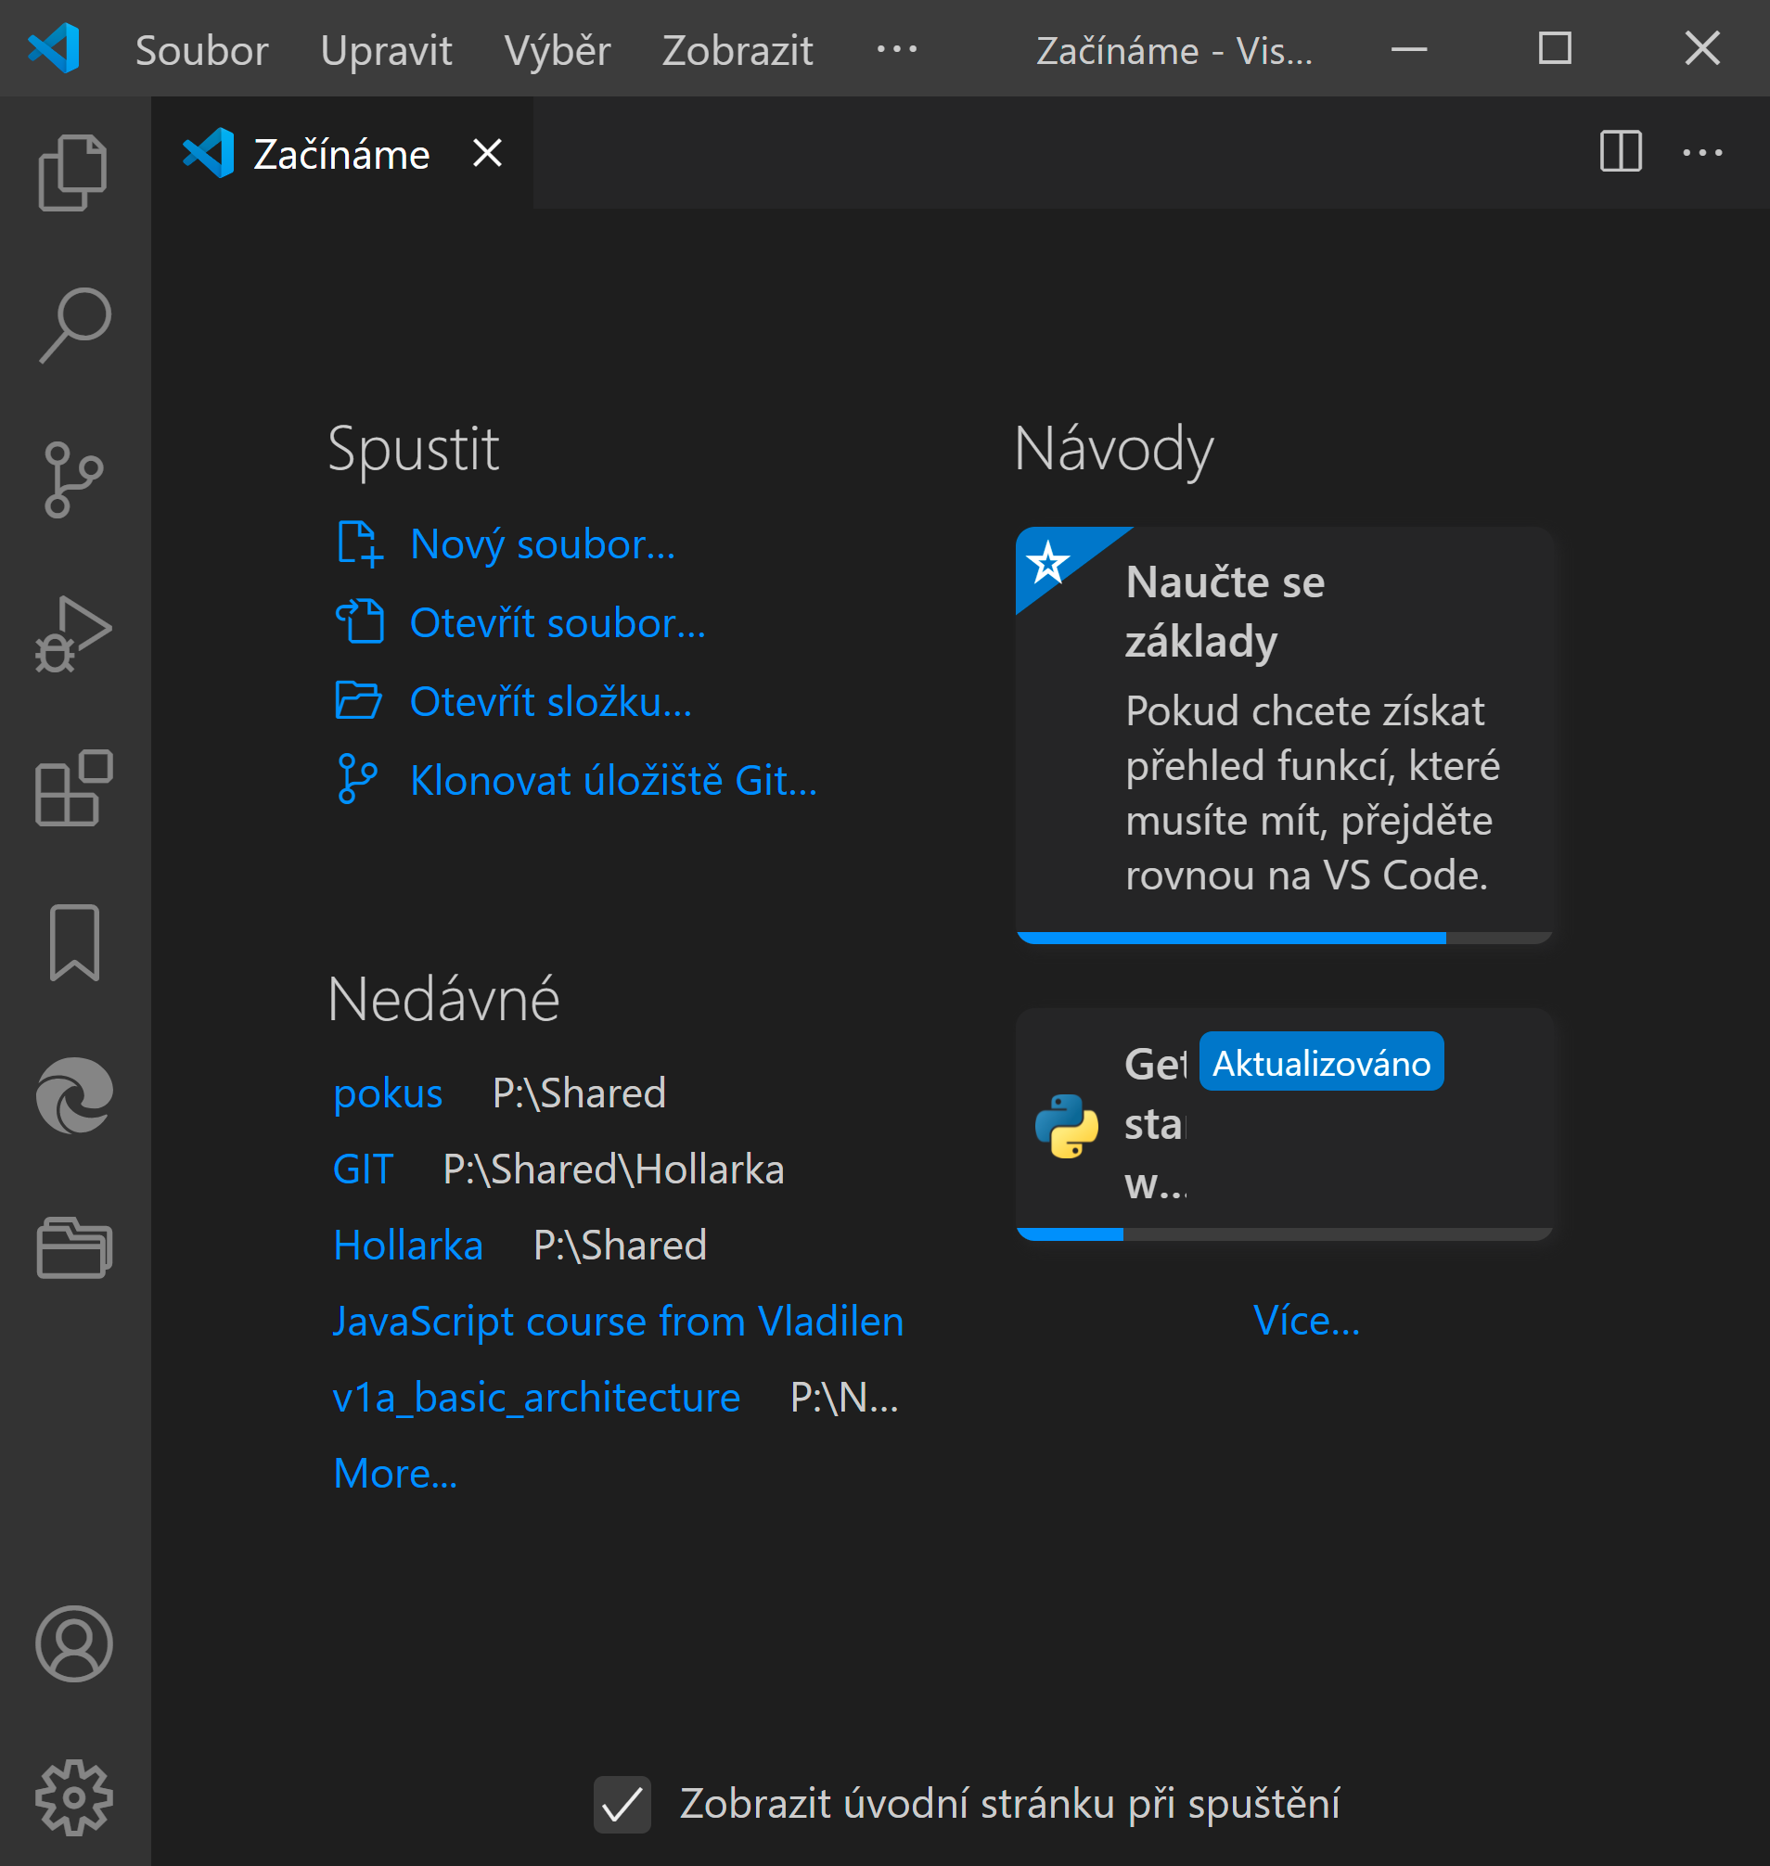1770x1866 pixels.
Task: Open the Accounts menu
Action: (73, 1643)
